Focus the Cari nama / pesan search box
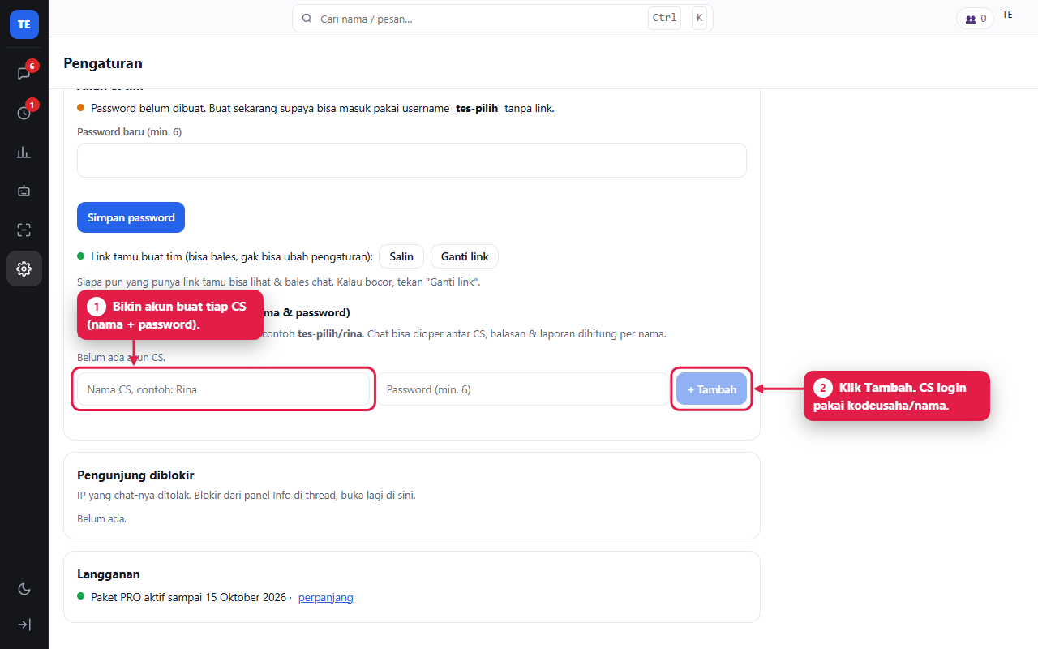The width and height of the screenshot is (1038, 649). [x=503, y=18]
